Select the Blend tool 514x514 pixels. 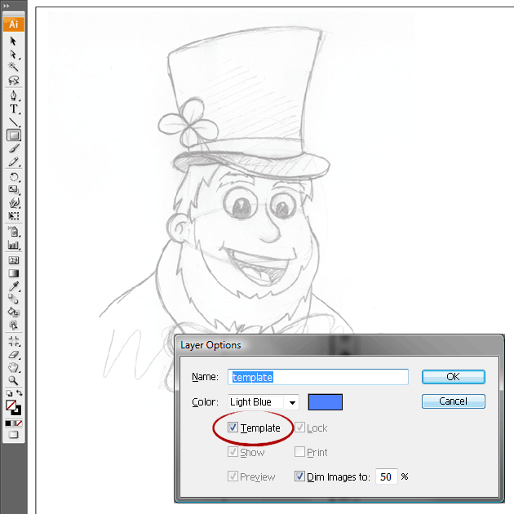click(x=14, y=299)
